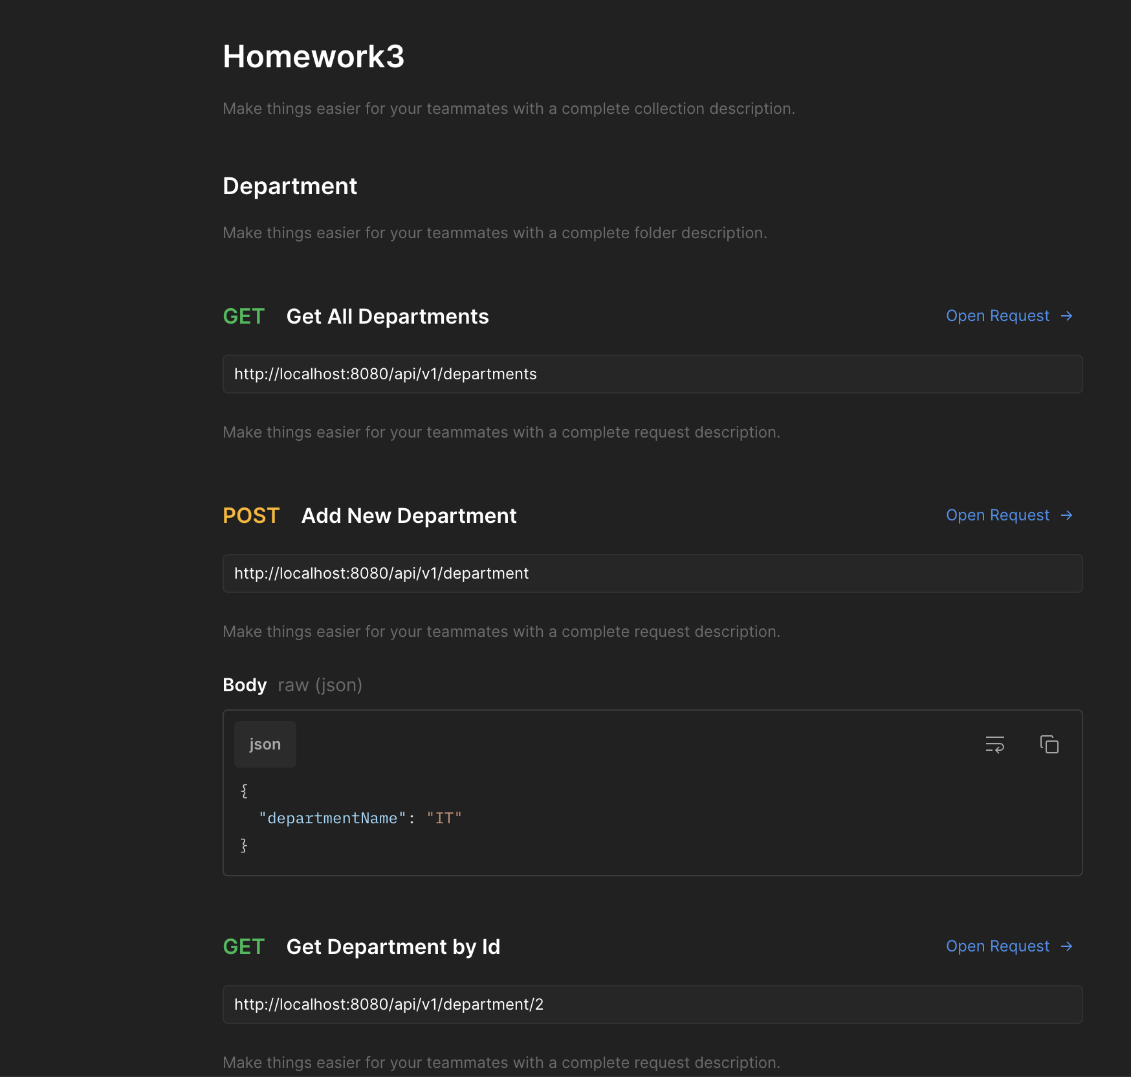Click the arrow beside Add New Department's Open Request
Image resolution: width=1131 pixels, height=1077 pixels.
coord(1066,515)
